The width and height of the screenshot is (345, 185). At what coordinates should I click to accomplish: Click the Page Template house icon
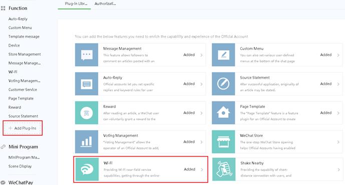(223, 113)
